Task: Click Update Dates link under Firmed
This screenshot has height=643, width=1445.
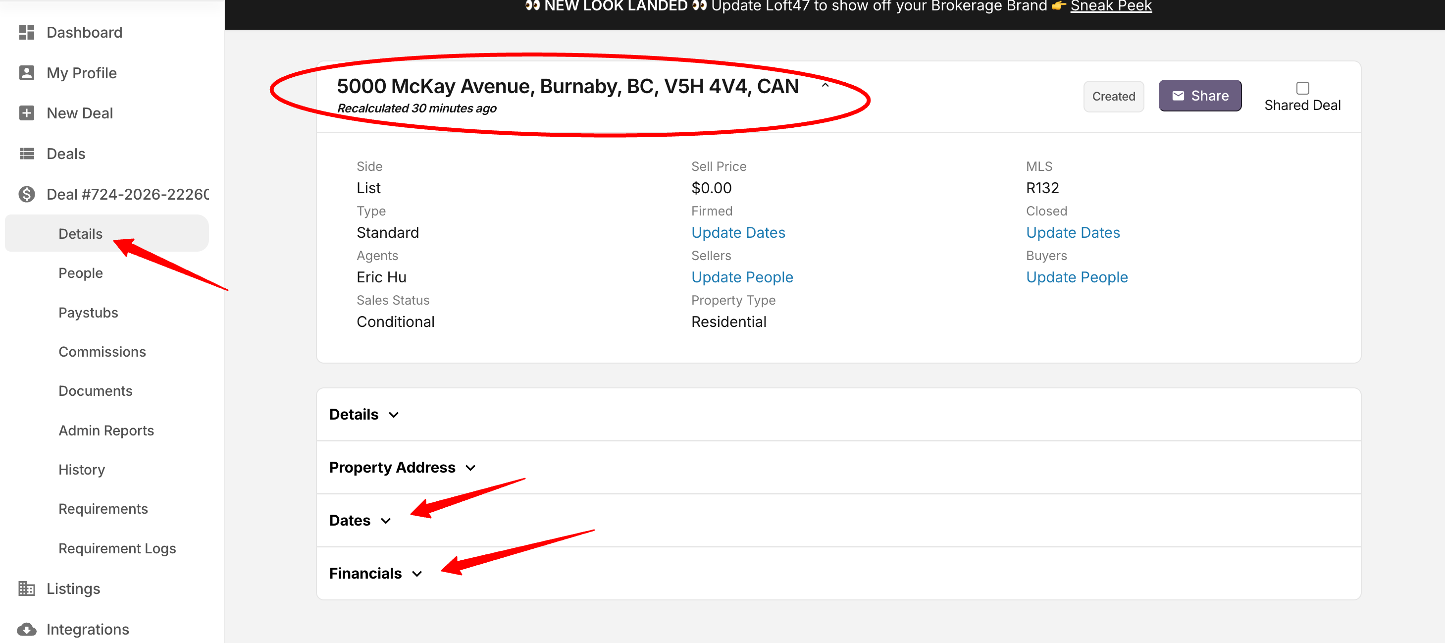Action: pyautogui.click(x=738, y=233)
